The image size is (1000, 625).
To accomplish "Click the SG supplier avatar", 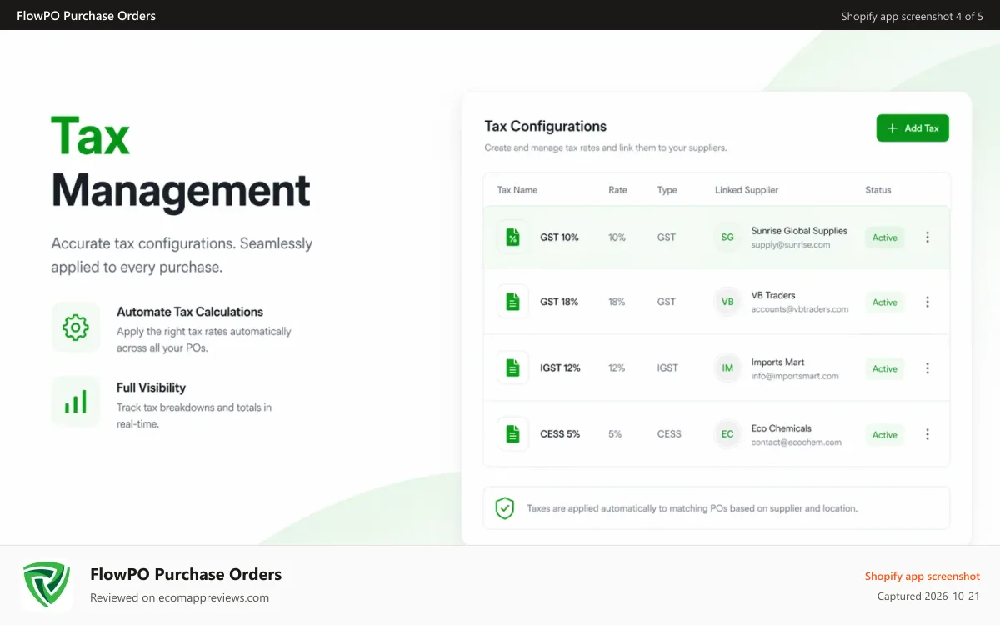I will [727, 237].
